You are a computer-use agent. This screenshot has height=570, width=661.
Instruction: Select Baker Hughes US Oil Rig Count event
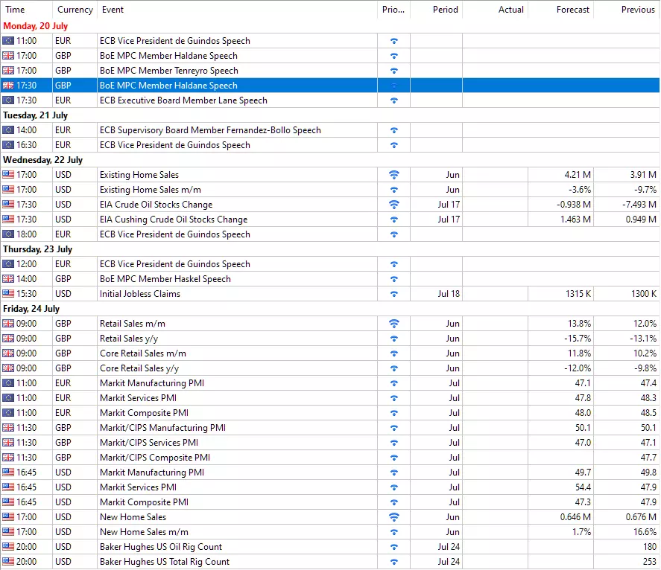pyautogui.click(x=161, y=547)
